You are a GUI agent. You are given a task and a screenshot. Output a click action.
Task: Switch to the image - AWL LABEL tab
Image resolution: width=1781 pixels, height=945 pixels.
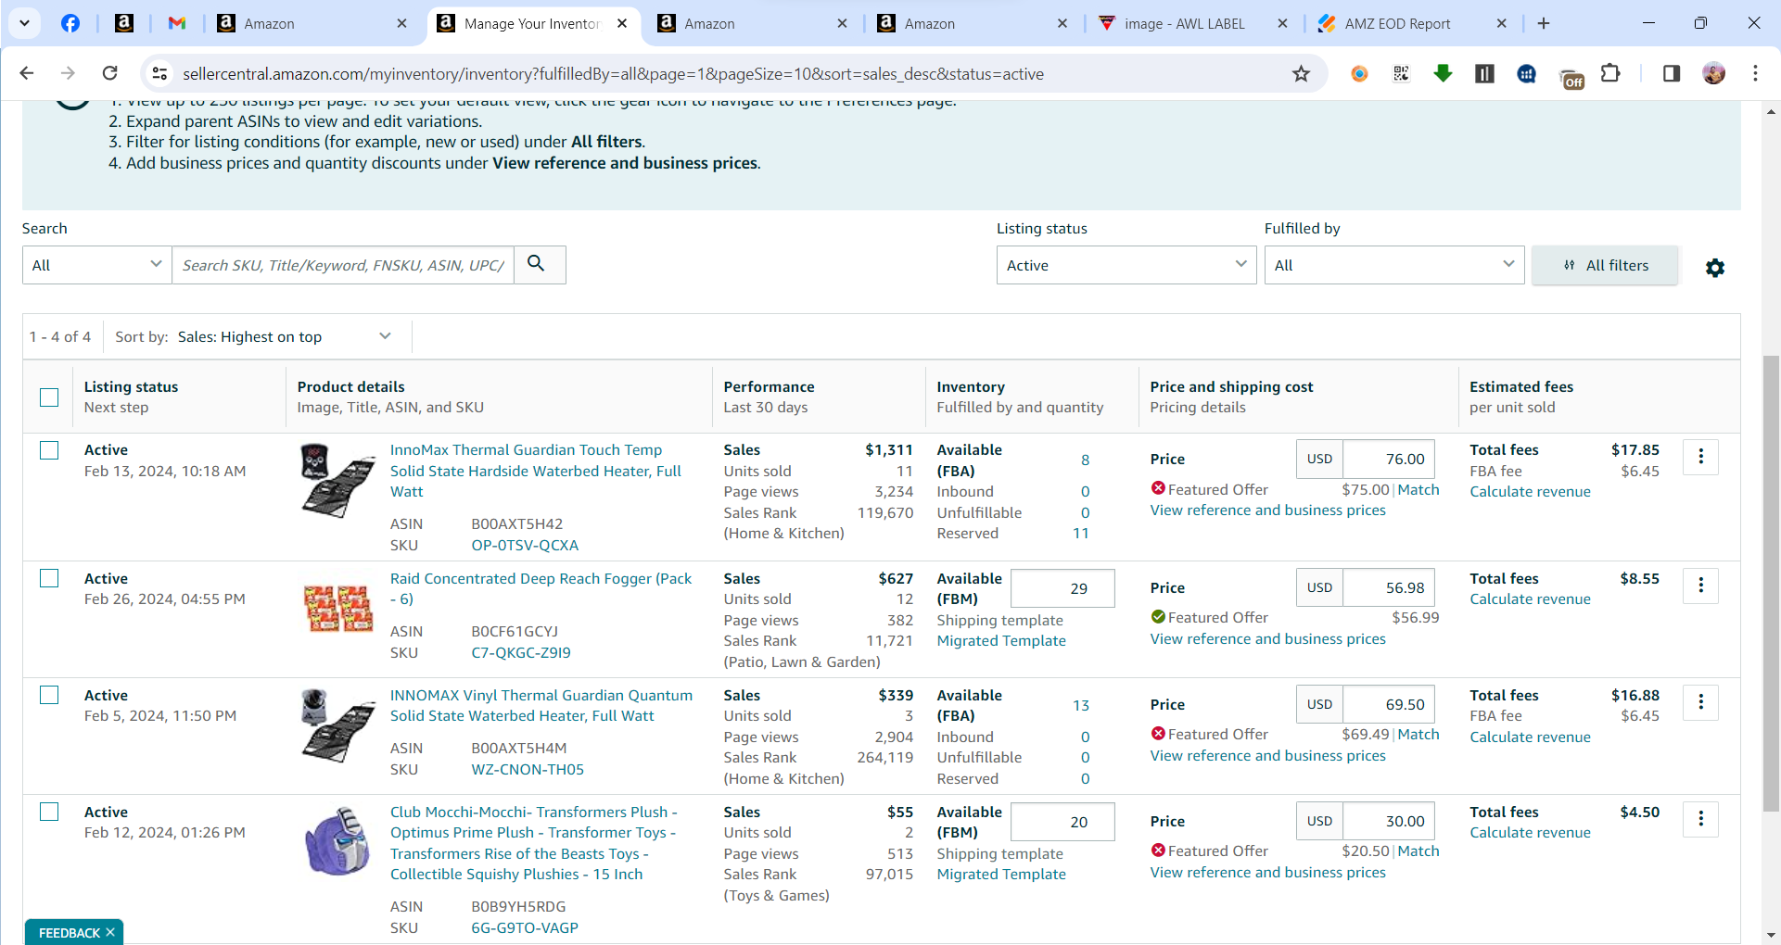pos(1192,23)
